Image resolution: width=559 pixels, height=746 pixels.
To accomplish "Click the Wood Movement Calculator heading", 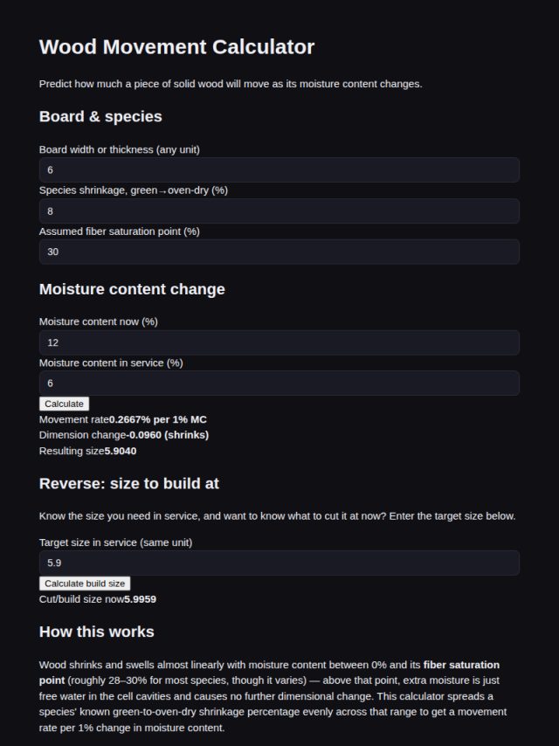I will 176,46.
